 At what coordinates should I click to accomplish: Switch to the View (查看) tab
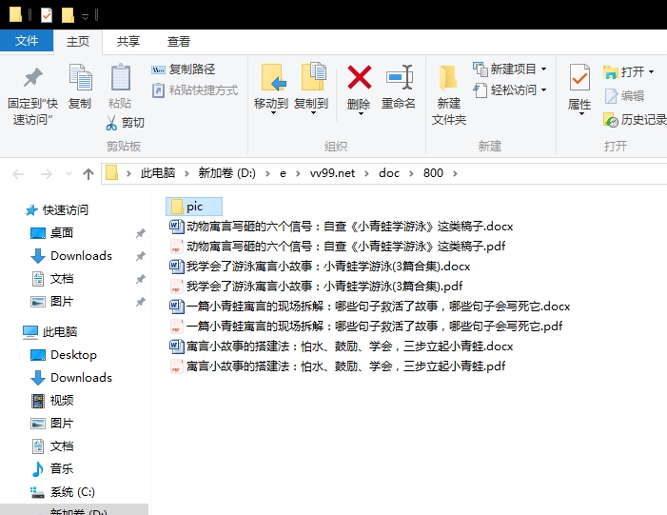point(178,41)
